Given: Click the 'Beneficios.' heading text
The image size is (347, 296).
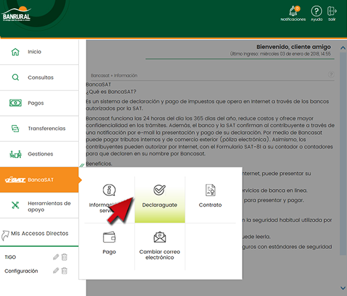Looking at the screenshot, I should coord(99,164).
